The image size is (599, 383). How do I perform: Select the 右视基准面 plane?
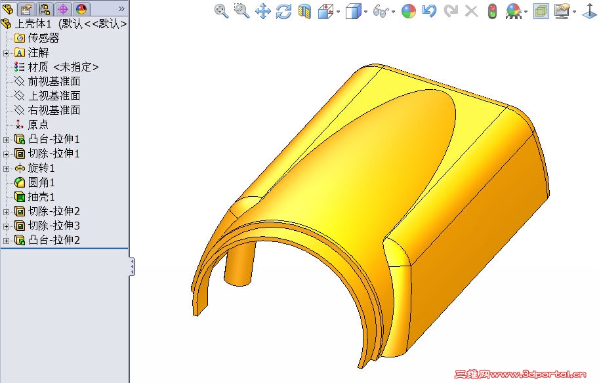click(54, 110)
